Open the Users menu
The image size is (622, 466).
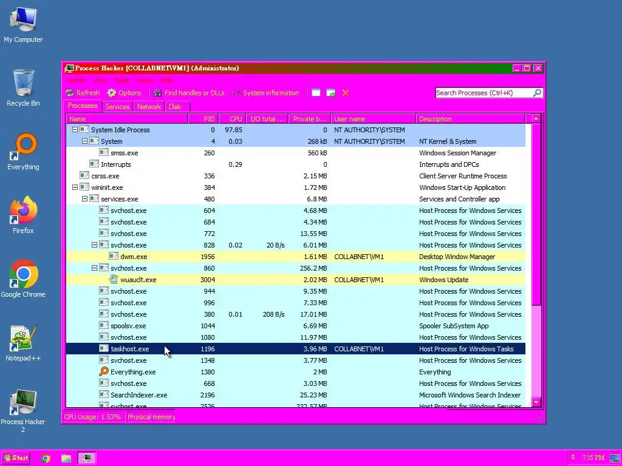[145, 81]
